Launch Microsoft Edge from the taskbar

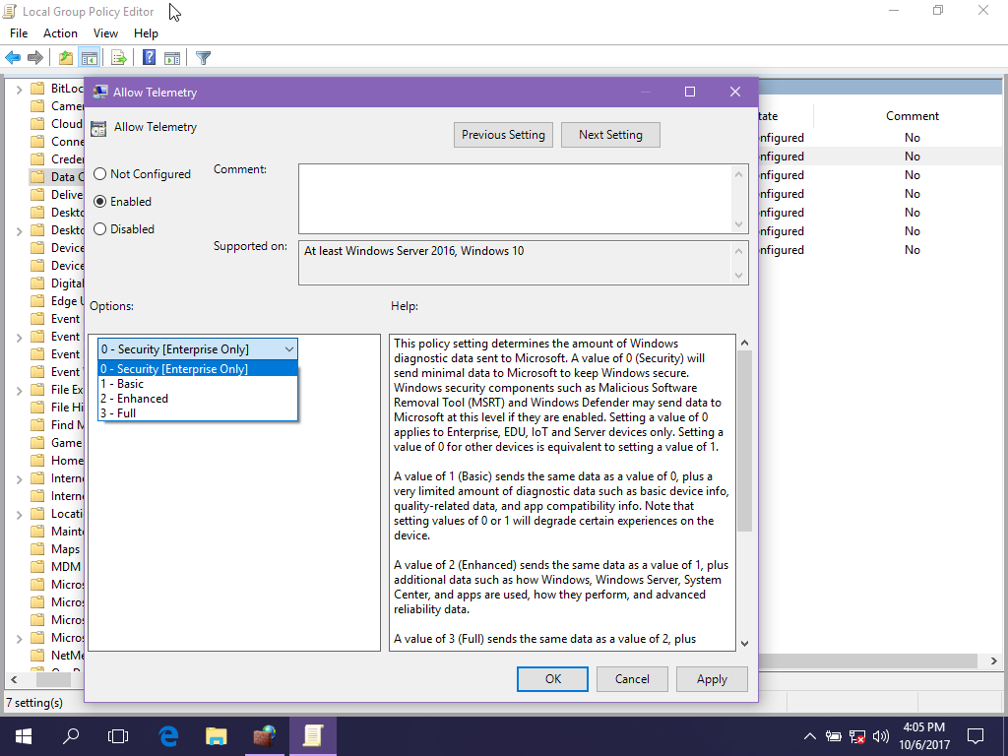168,736
